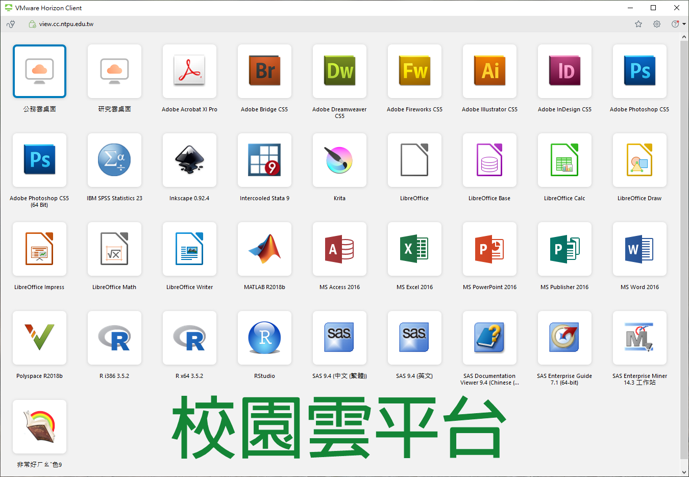The width and height of the screenshot is (689, 477).
Task: Open the LibreOffice start center
Action: 414,160
